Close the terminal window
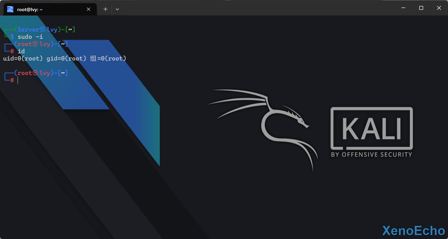The height and width of the screenshot is (239, 448). [439, 8]
